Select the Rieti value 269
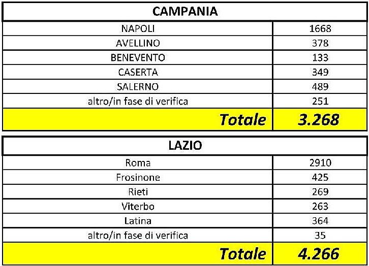 (x=320, y=192)
